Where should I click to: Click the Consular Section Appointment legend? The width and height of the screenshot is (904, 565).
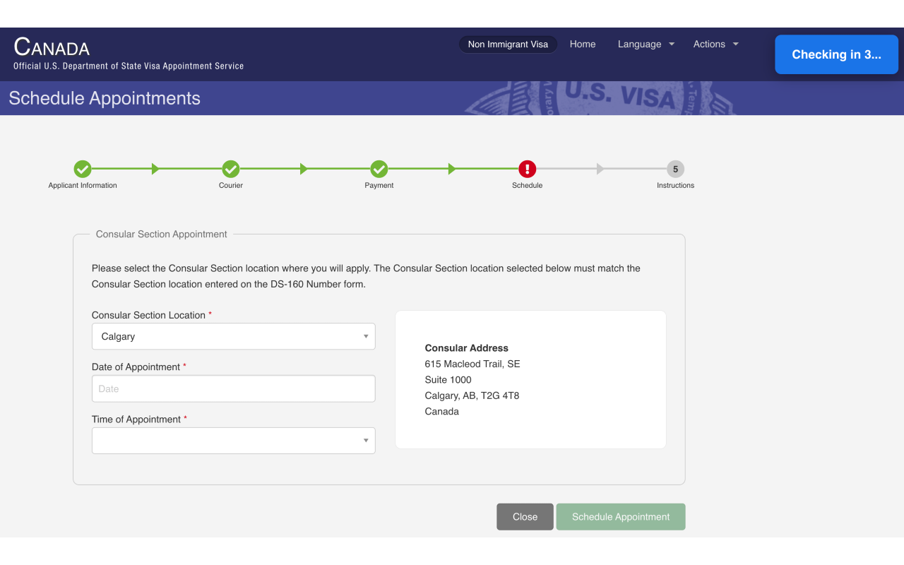[162, 234]
